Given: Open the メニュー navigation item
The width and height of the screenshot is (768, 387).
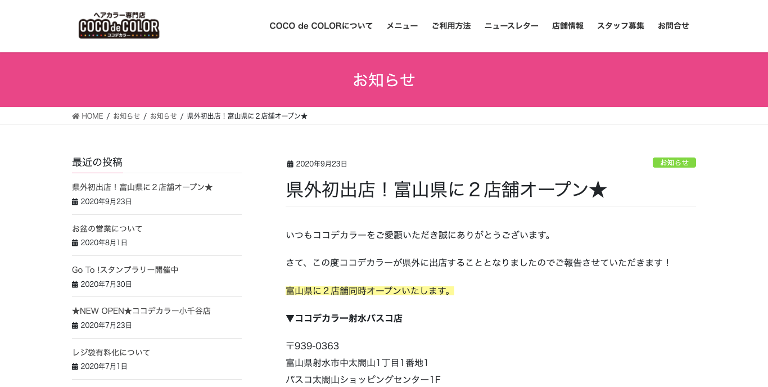Looking at the screenshot, I should (x=402, y=26).
